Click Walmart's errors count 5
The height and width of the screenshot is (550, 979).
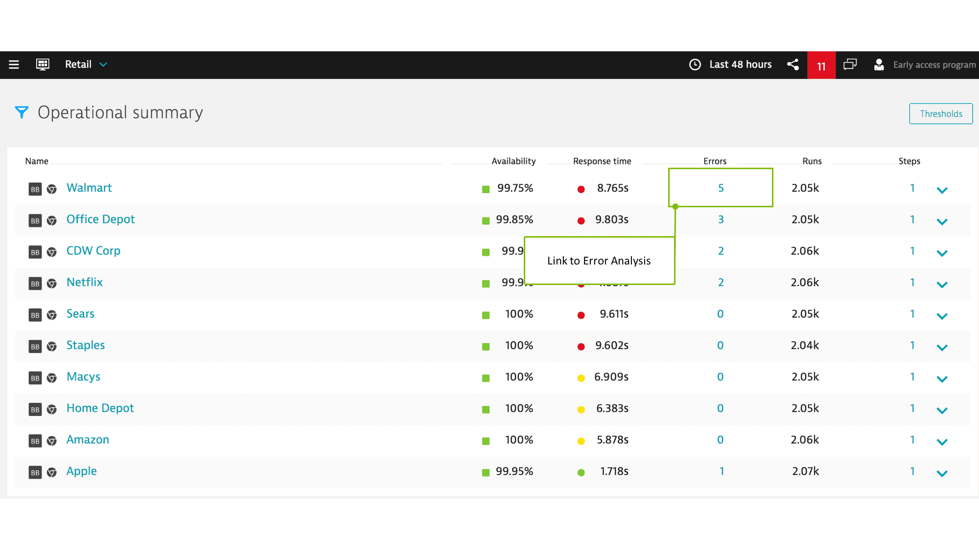click(x=721, y=188)
